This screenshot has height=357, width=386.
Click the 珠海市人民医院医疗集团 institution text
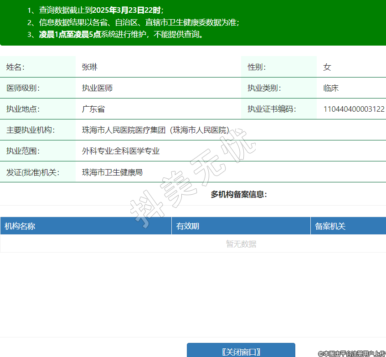(155, 130)
